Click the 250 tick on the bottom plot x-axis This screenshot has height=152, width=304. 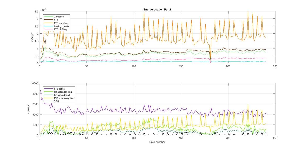coord(275,138)
